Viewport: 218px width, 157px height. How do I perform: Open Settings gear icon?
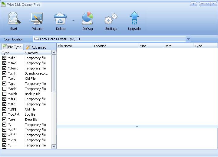111,19
